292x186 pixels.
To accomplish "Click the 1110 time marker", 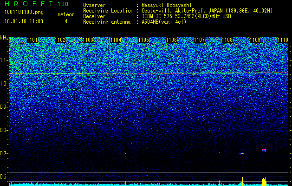I will point(283,40).
